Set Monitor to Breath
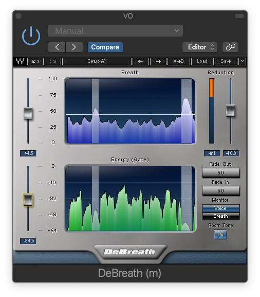 click(220, 216)
